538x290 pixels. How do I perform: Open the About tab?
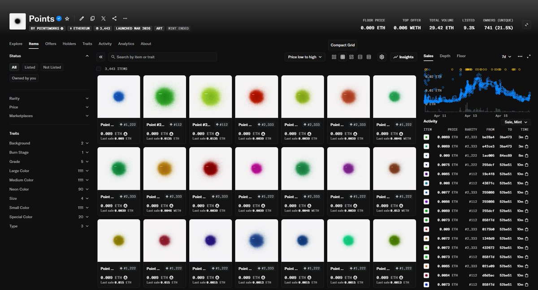click(x=146, y=44)
